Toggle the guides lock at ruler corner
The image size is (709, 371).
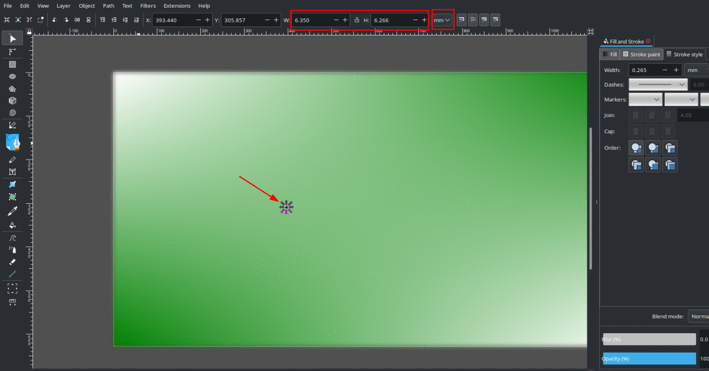pos(591,31)
